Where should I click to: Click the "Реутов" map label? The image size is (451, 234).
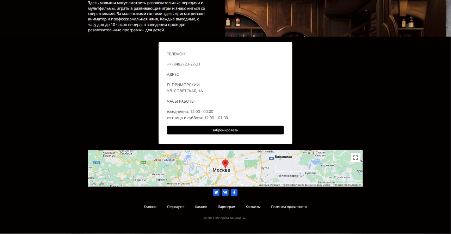click(264, 168)
